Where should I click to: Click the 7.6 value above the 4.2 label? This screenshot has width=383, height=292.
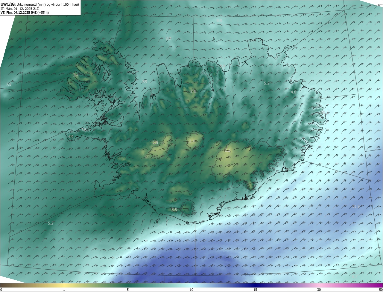[x=84, y=130]
